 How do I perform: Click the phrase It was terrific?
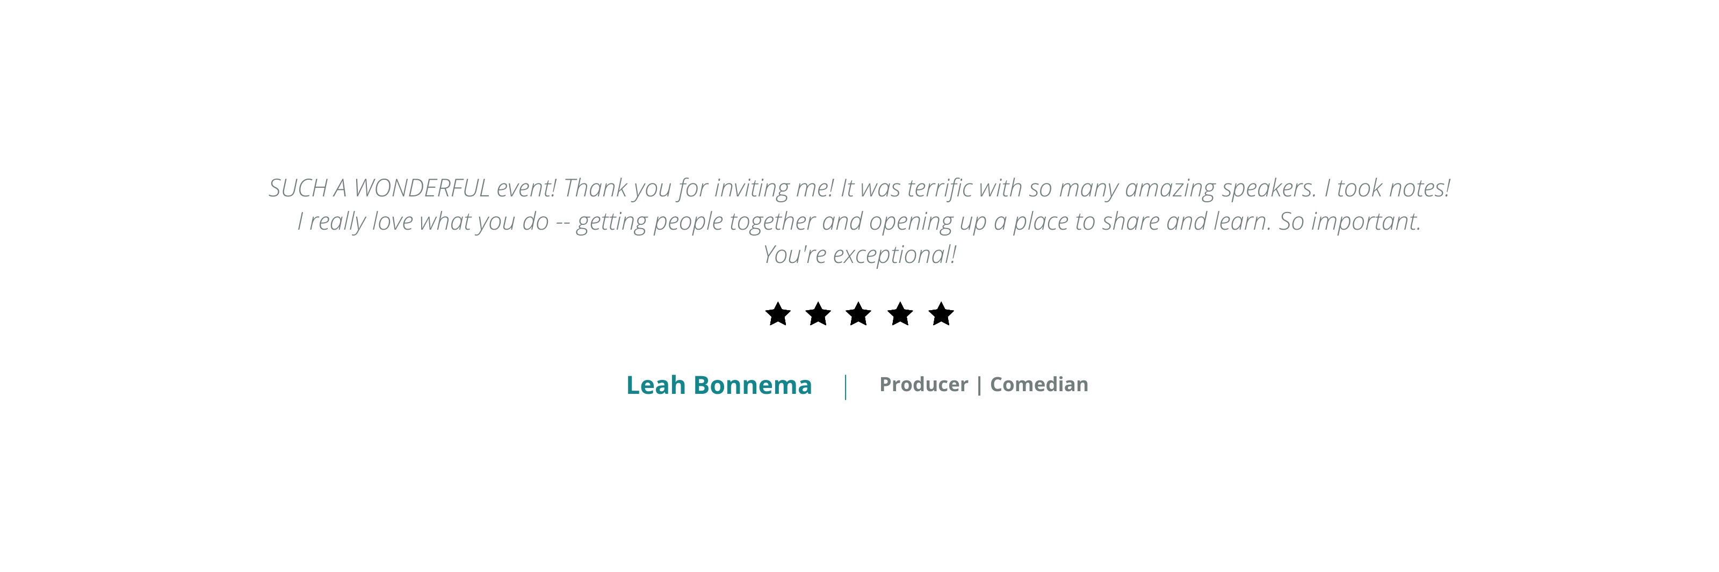point(906,188)
